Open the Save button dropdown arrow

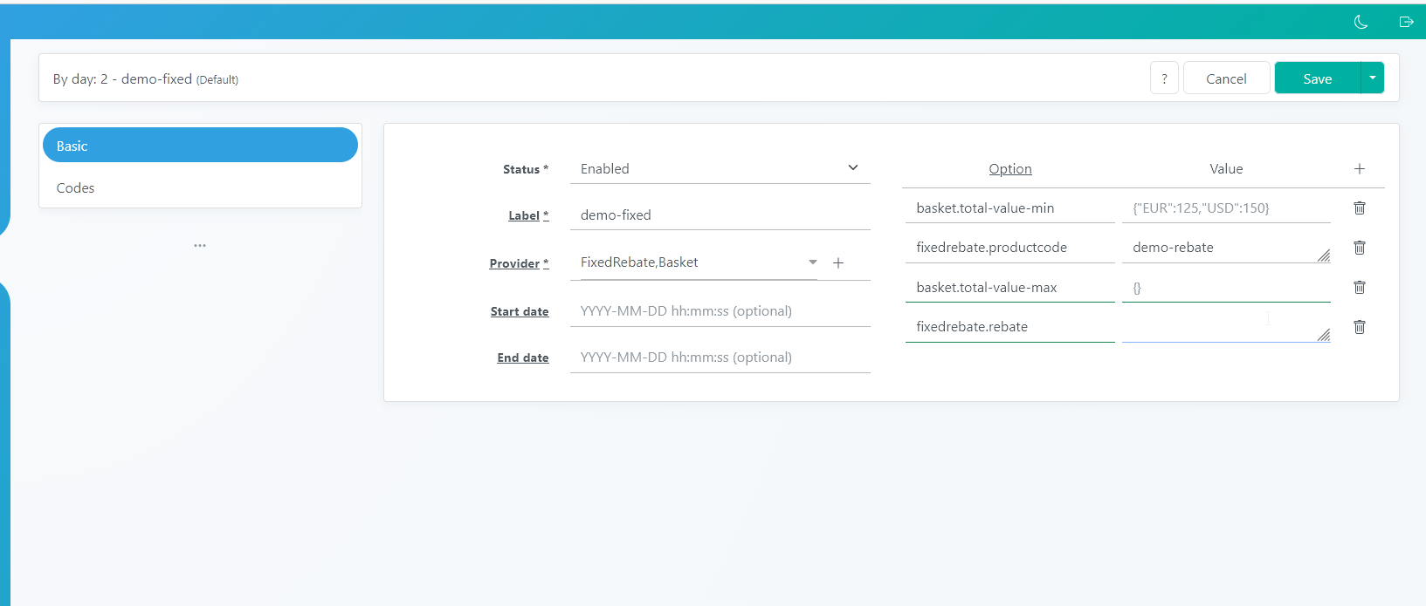pyautogui.click(x=1373, y=78)
